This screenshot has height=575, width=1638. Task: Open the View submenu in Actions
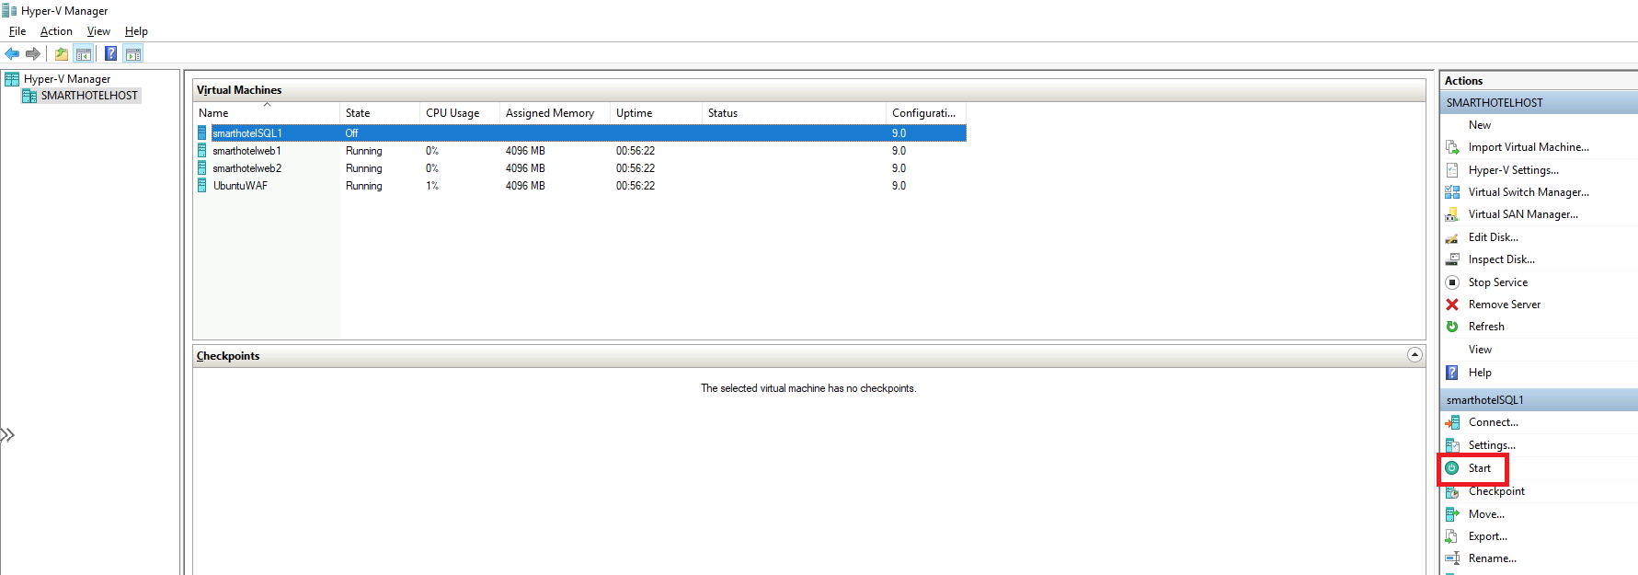point(1480,350)
